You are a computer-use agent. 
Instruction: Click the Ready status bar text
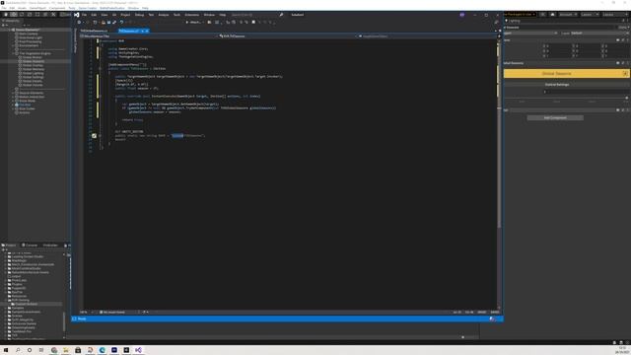(x=82, y=319)
